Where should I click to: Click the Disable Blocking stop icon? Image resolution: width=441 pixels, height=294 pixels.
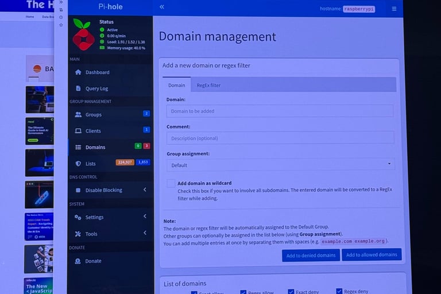pyautogui.click(x=78, y=190)
